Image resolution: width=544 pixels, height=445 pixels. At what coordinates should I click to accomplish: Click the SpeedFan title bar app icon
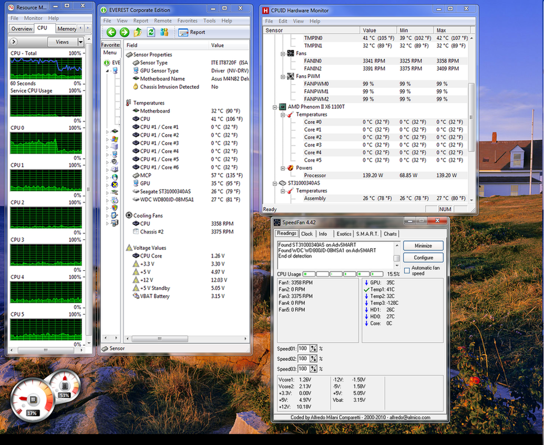pos(277,222)
